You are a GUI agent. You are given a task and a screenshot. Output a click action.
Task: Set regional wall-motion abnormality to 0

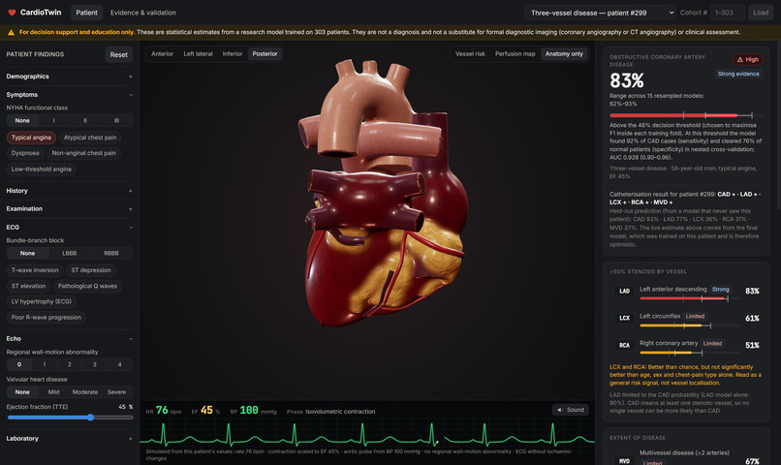click(19, 364)
